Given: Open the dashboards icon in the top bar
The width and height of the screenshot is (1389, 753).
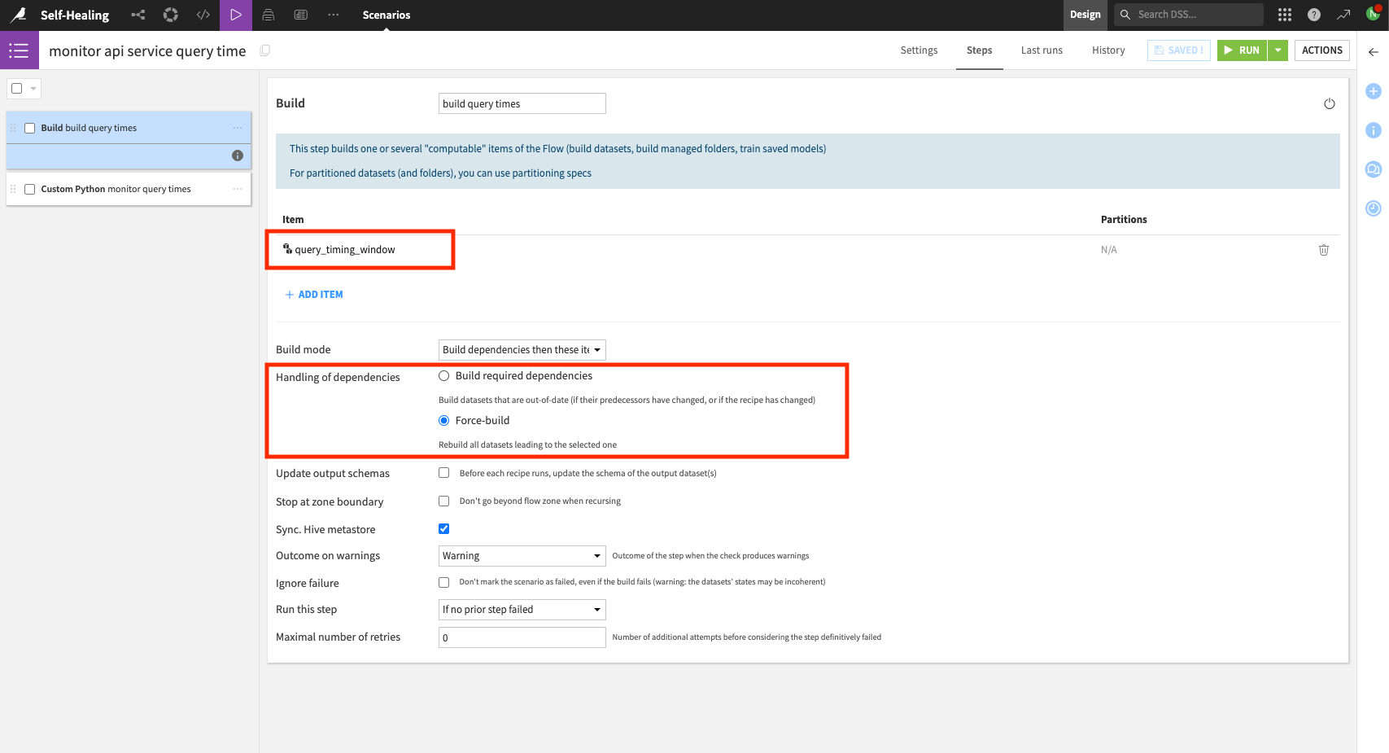Looking at the screenshot, I should coord(300,15).
